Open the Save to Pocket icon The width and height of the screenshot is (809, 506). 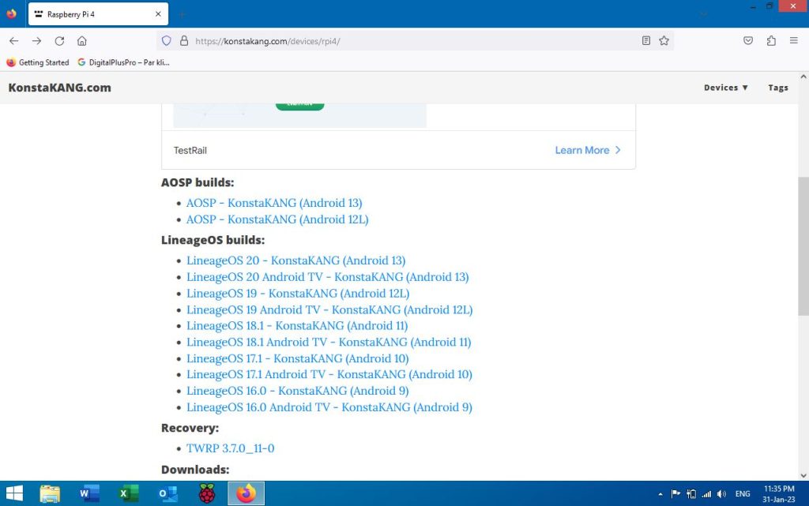(747, 41)
